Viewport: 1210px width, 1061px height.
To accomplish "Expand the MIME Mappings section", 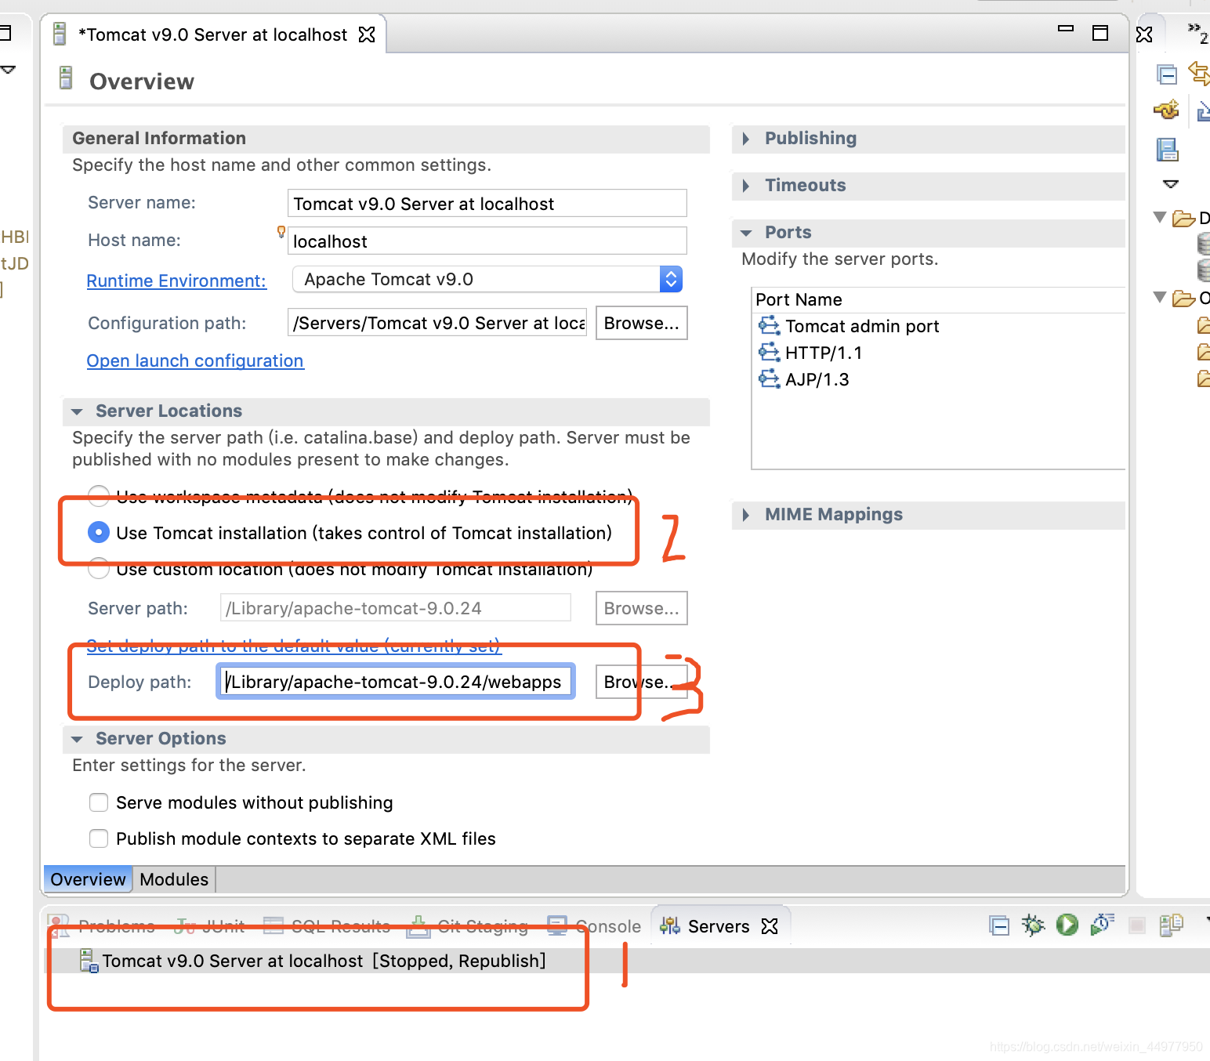I will point(747,515).
